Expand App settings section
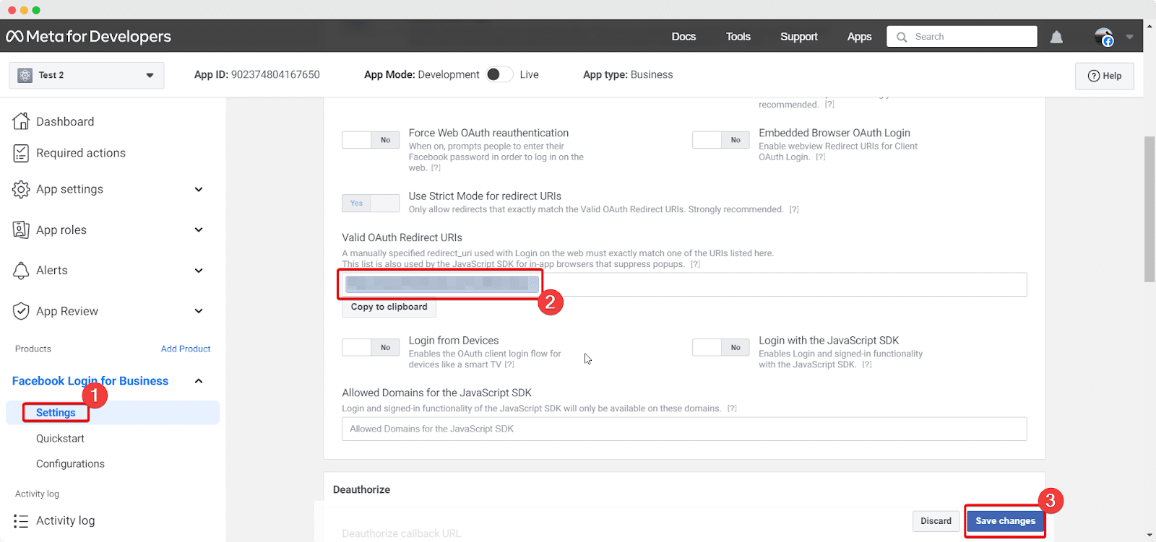1156x542 pixels. 199,189
